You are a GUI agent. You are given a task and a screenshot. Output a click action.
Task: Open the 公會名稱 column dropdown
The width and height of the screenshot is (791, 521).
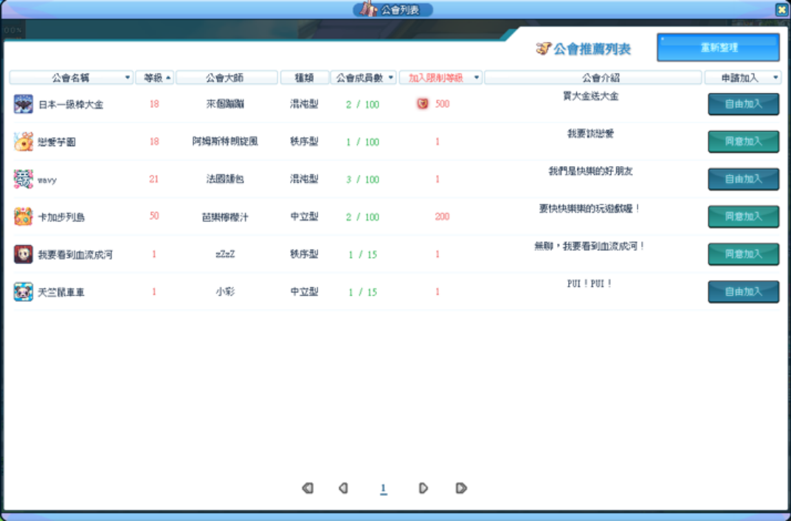pyautogui.click(x=127, y=77)
